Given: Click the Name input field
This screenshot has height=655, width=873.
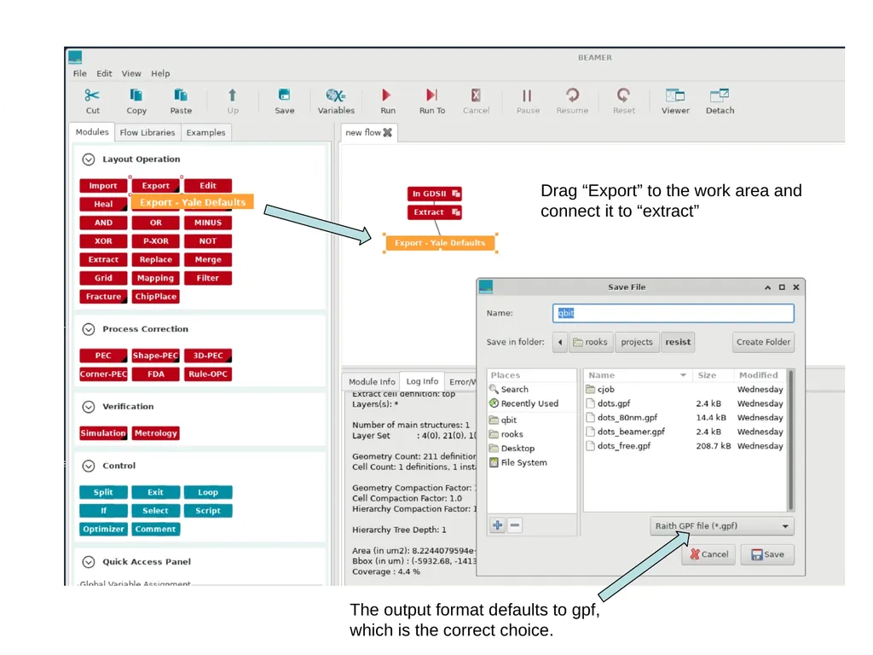Looking at the screenshot, I should tap(674, 313).
